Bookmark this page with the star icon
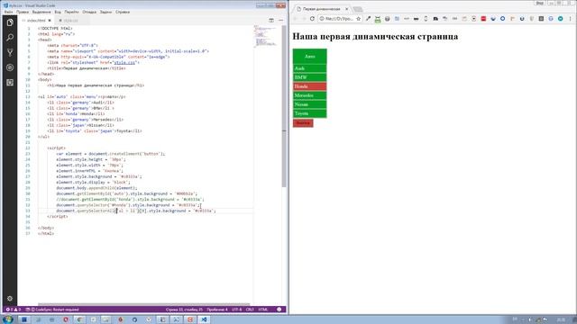The height and width of the screenshot is (324, 577). coord(358,18)
